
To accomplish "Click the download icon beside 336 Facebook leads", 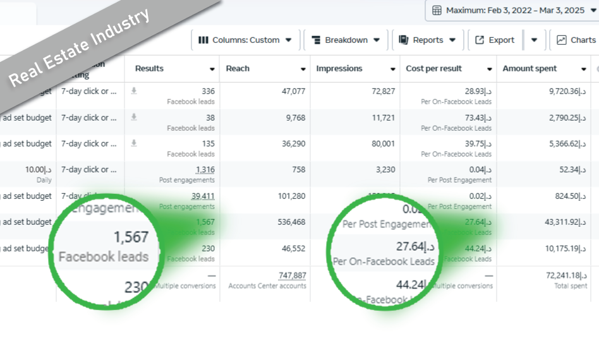I will pyautogui.click(x=134, y=91).
